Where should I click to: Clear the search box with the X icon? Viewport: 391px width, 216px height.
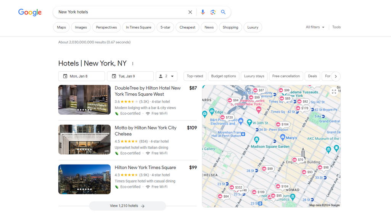190,12
